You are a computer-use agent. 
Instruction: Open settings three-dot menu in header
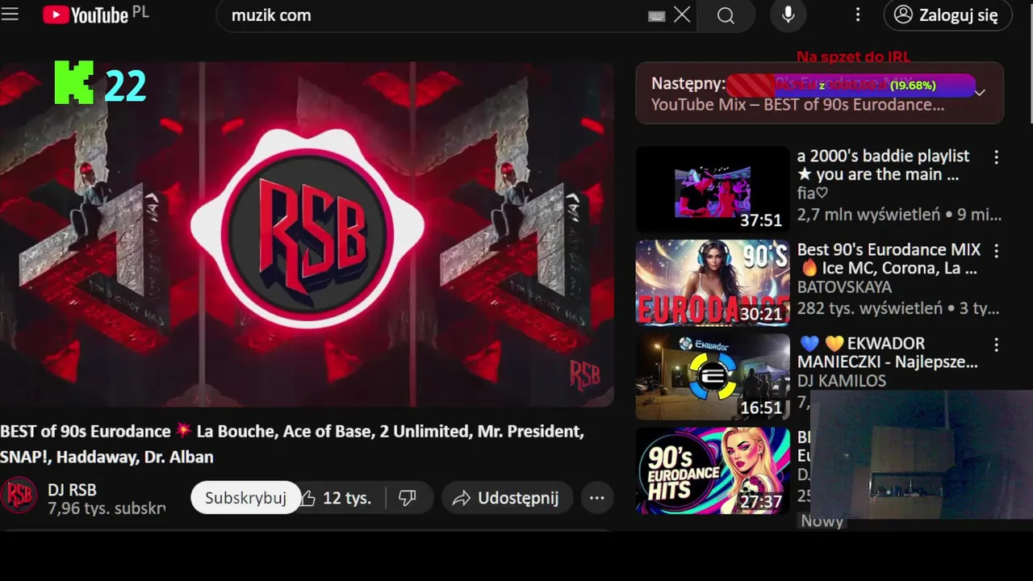858,15
